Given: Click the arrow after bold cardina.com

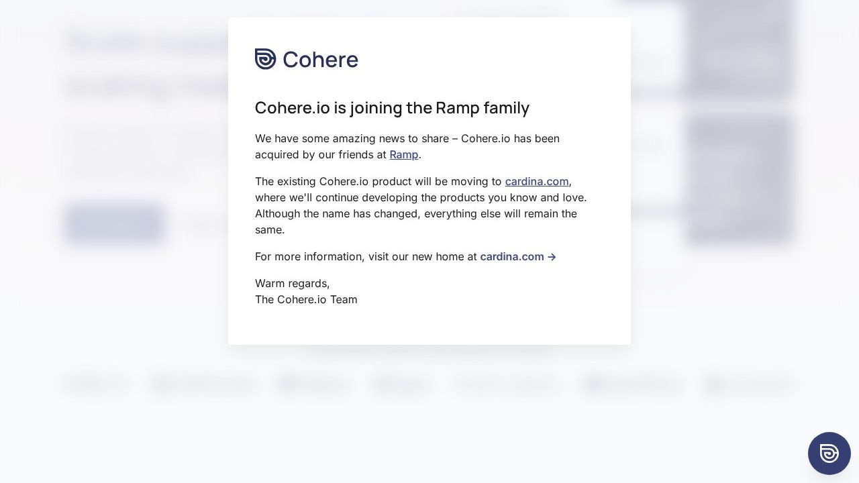Looking at the screenshot, I should (552, 257).
